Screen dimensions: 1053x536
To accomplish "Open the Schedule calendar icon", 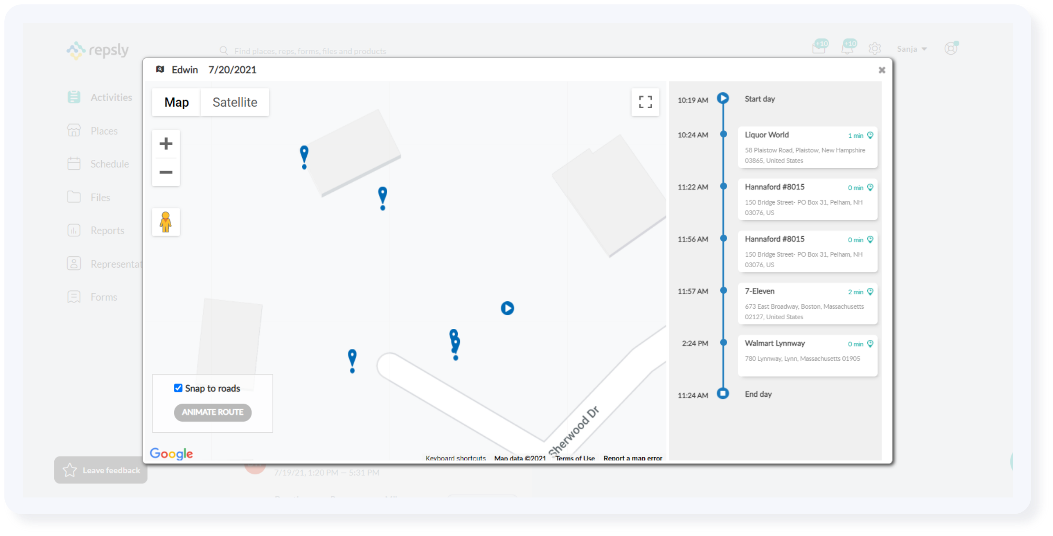I will tap(74, 163).
